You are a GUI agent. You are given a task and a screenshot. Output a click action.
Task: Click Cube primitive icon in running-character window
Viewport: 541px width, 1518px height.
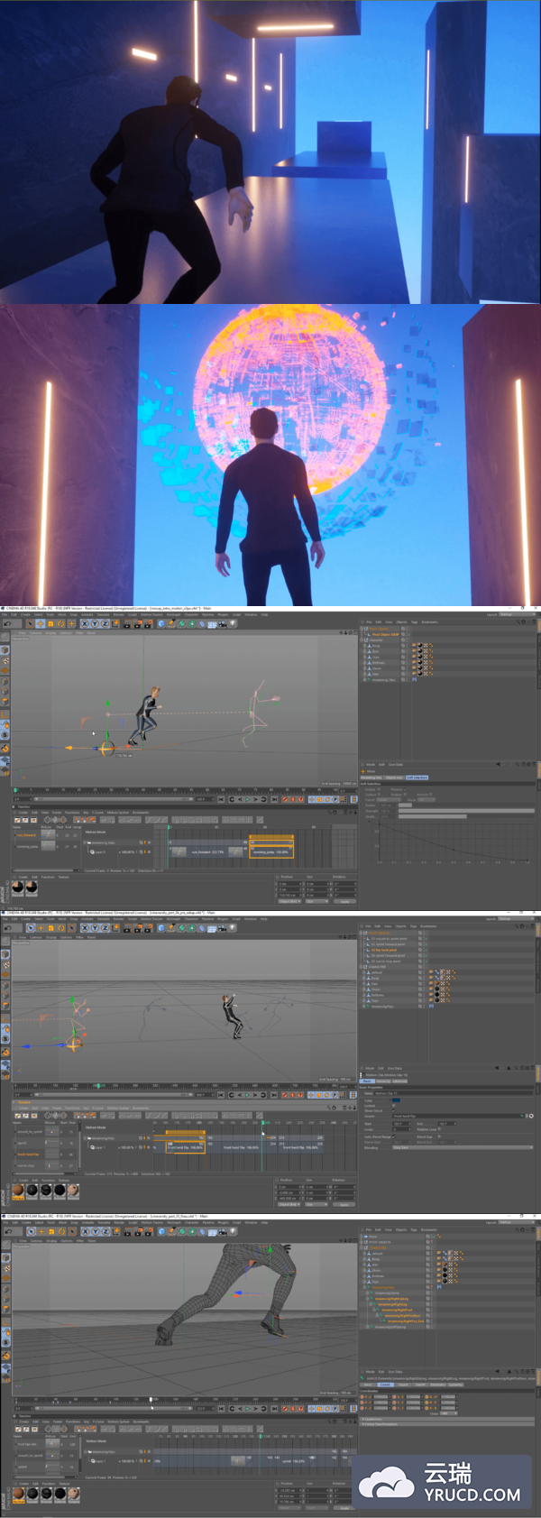click(x=161, y=623)
